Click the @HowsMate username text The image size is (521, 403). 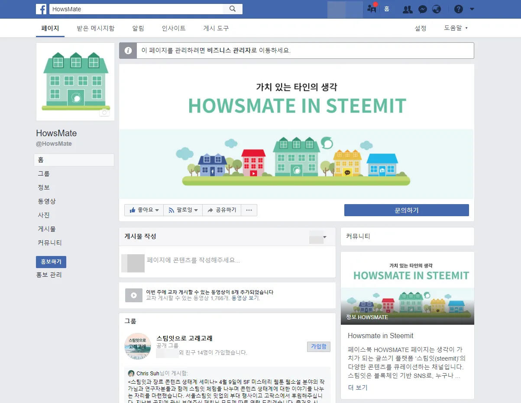[54, 144]
